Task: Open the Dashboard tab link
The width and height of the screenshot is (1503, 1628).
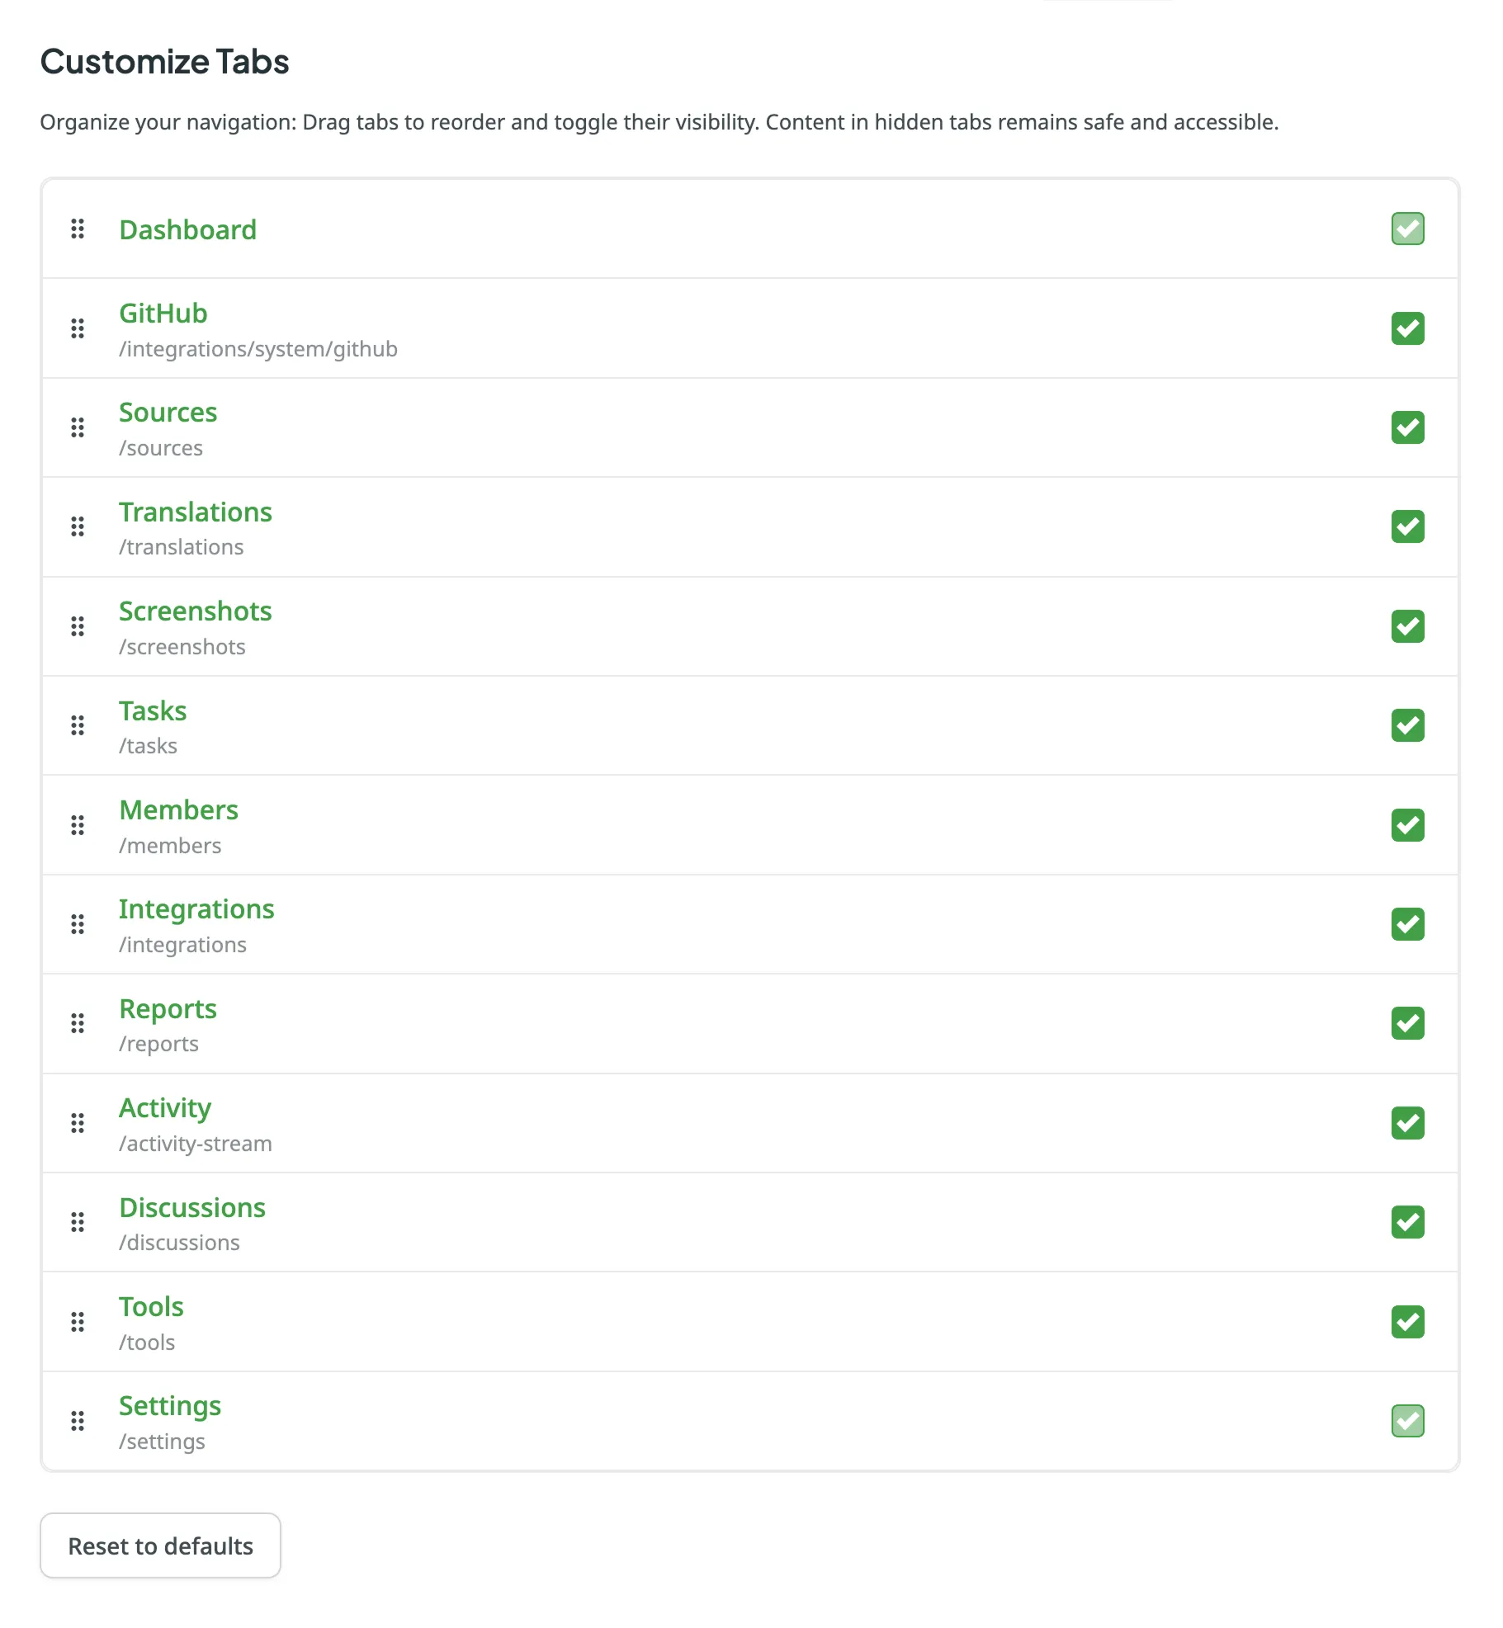Action: (187, 229)
